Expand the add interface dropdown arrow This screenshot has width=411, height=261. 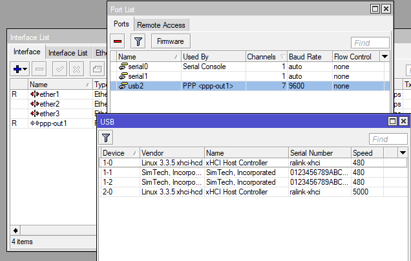[25, 69]
